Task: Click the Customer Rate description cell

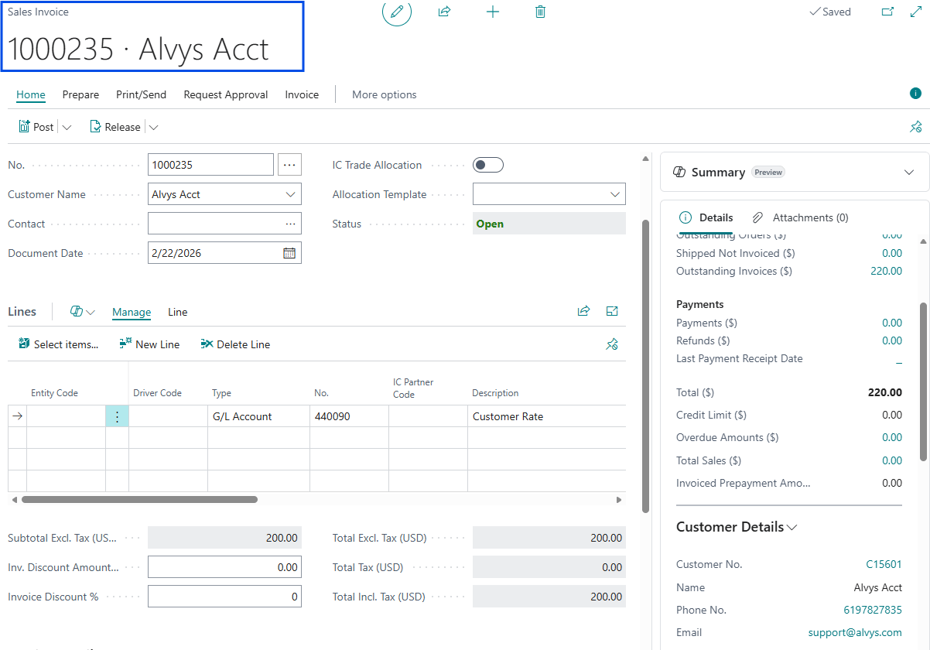Action: point(546,416)
